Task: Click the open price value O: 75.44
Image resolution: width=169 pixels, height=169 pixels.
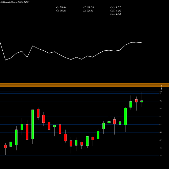Action: 61,7
